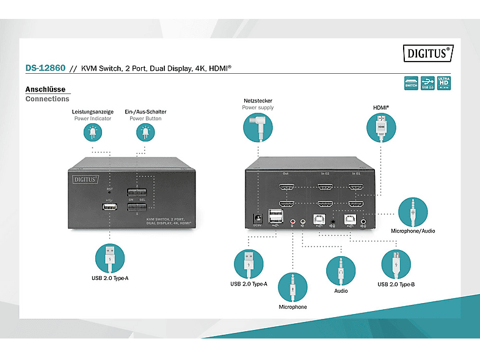Click the Ein-/Aus-Schalter label
Viewport: 480px width, 358px height.
145,112
